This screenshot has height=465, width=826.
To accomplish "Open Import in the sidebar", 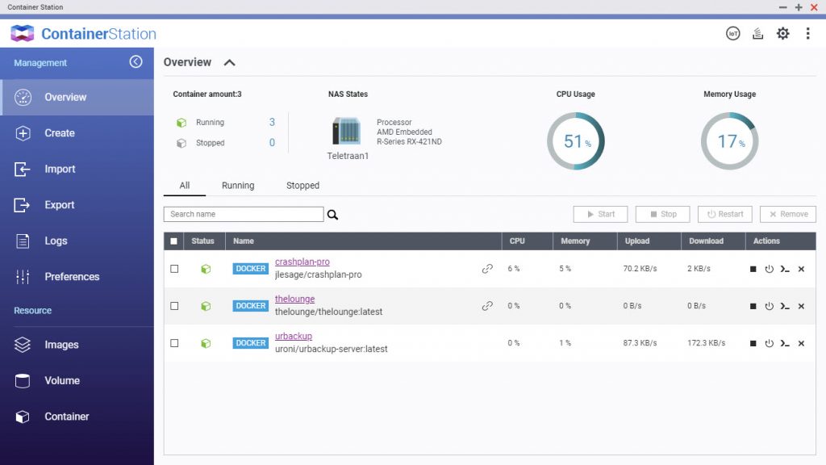I will click(x=77, y=169).
